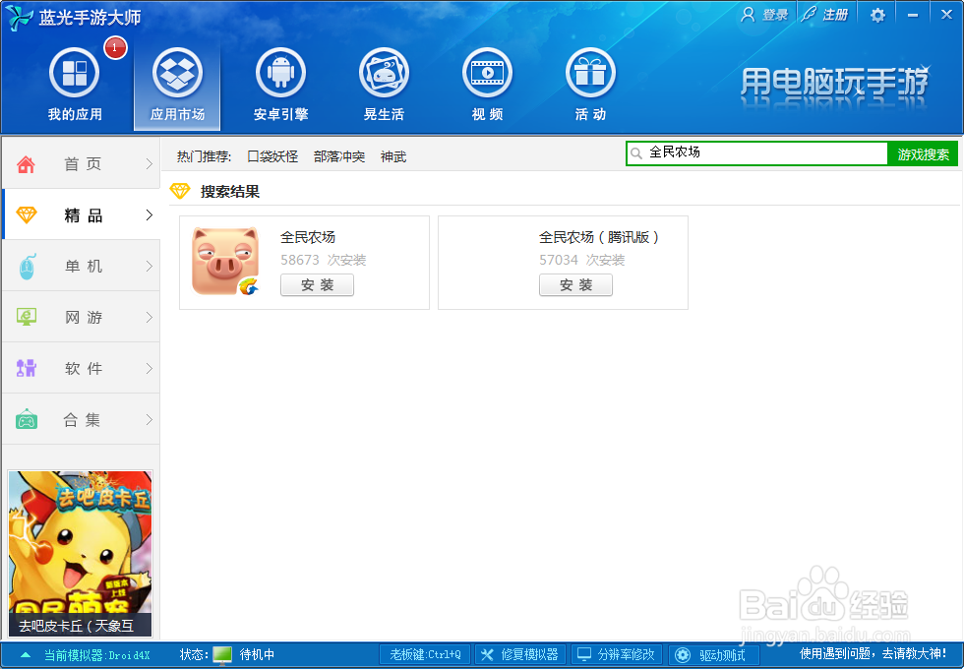
Task: Click purple icon beside 软件
Action: (x=27, y=368)
